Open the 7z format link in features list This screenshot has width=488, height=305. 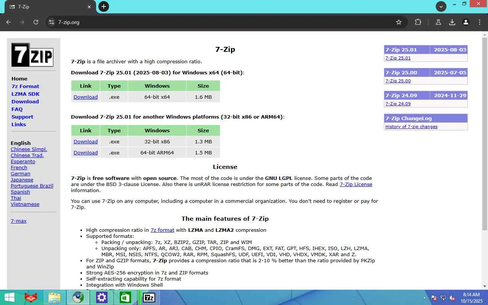[162, 230]
